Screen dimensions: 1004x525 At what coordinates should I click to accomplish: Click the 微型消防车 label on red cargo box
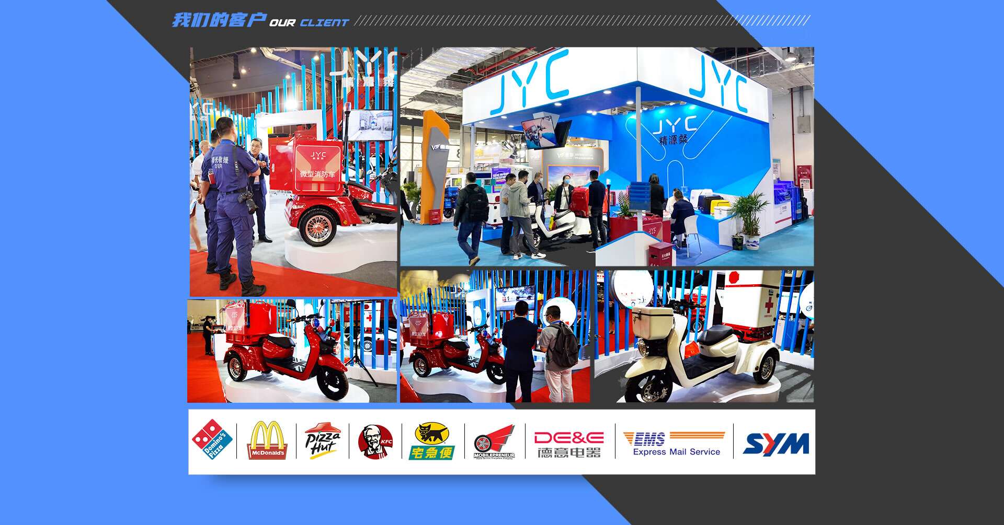pos(317,173)
